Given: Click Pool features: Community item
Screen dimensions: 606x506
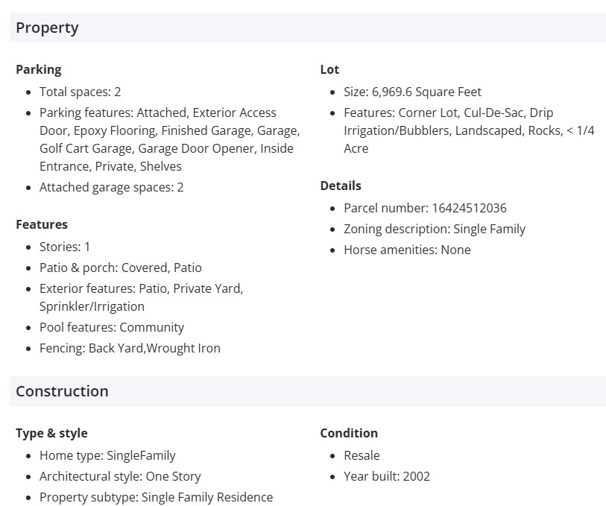Looking at the screenshot, I should click(x=111, y=327).
